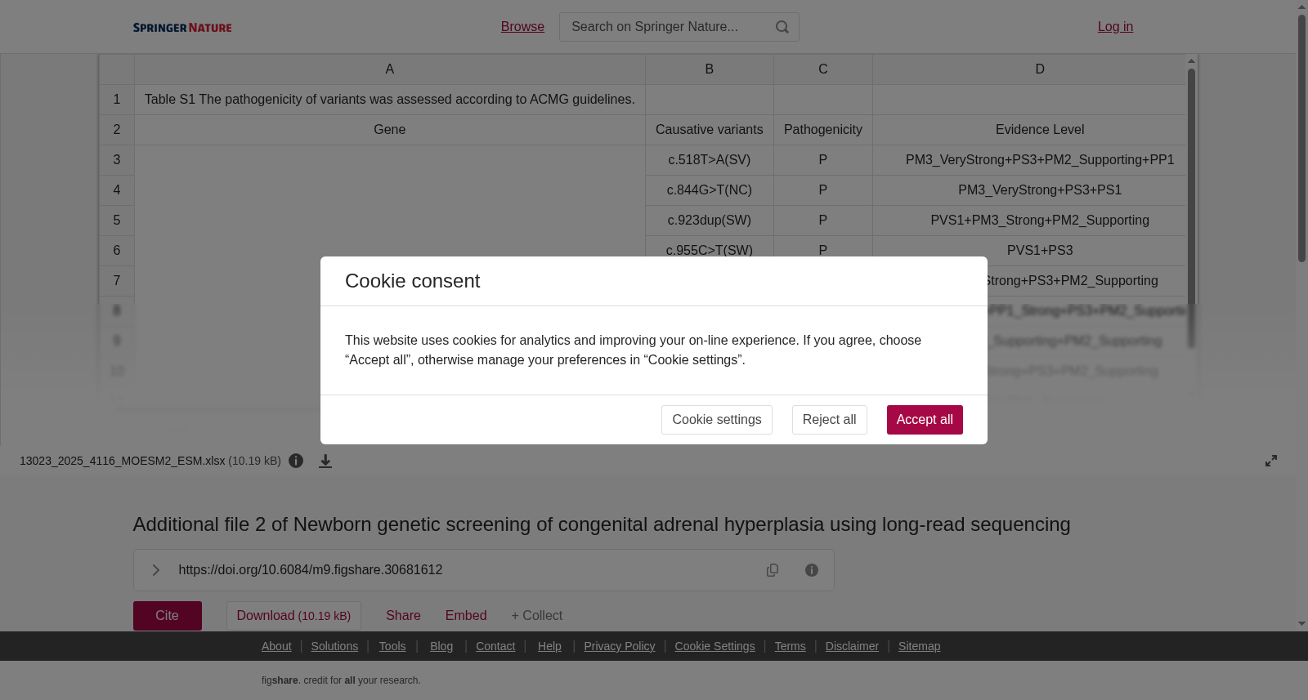
Task: Click the 'Causative variants' cell
Action: pos(710,130)
